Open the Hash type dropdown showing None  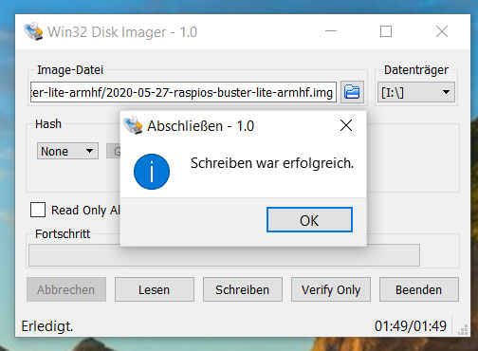67,151
